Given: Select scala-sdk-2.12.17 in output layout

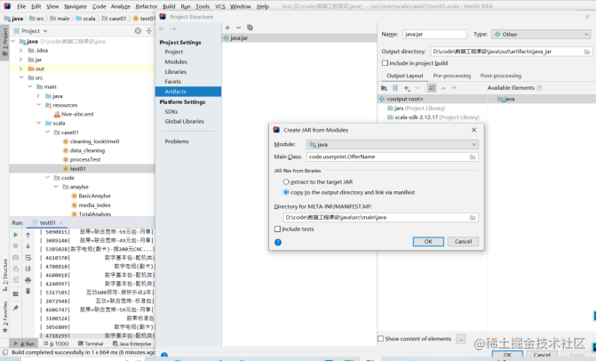Looking at the screenshot, I should pos(433,117).
